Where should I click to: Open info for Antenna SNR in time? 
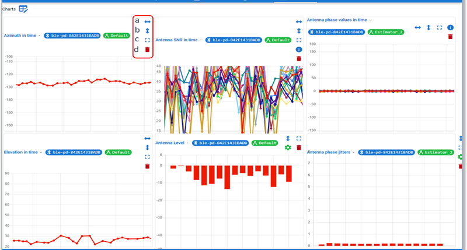(299, 50)
